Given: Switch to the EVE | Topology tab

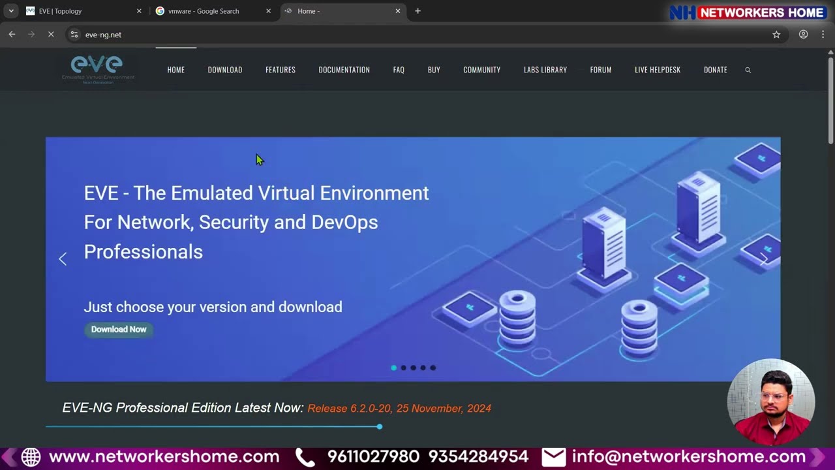Looking at the screenshot, I should point(83,11).
